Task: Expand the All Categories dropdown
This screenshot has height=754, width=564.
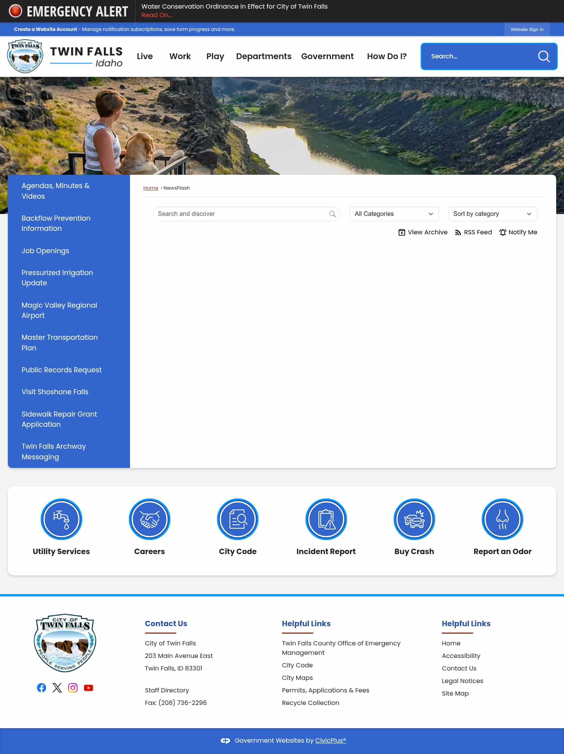Action: [x=394, y=214]
